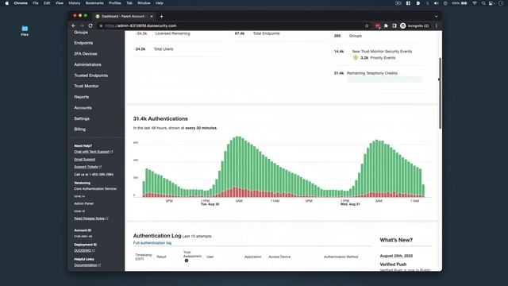
Task: Go to Administrators in the sidebar
Action: click(x=87, y=64)
